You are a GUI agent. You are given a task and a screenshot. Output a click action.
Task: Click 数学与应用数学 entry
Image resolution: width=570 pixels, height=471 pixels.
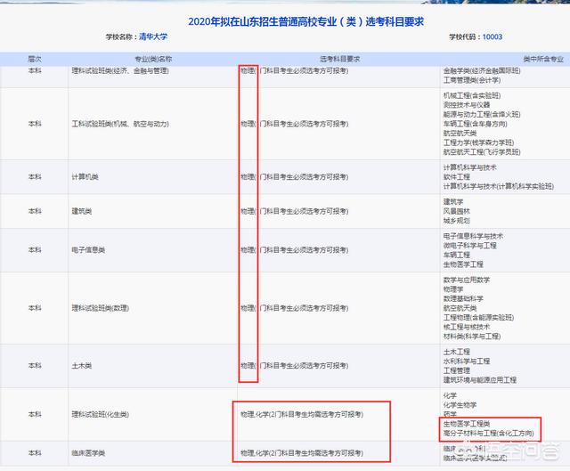(467, 280)
